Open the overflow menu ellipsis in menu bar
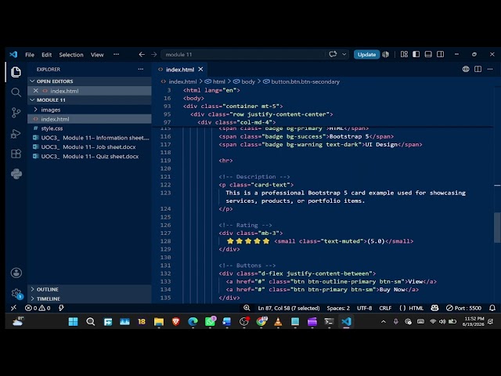Viewport: 501px width, 376px height. (117, 54)
